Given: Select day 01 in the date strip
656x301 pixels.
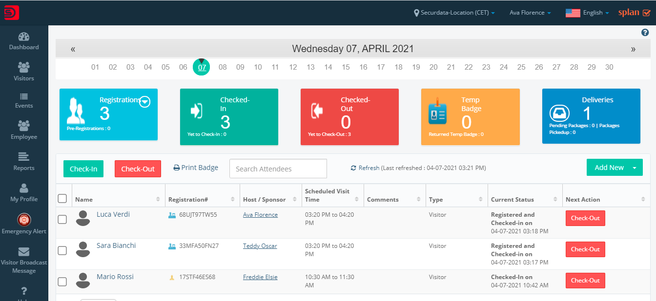Looking at the screenshot, I should click(x=95, y=67).
